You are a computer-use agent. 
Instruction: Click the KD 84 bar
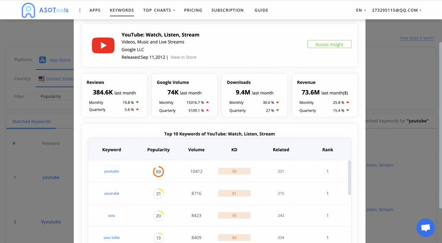(x=234, y=238)
